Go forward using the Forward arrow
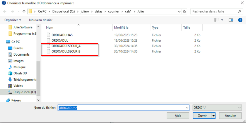 13,11
